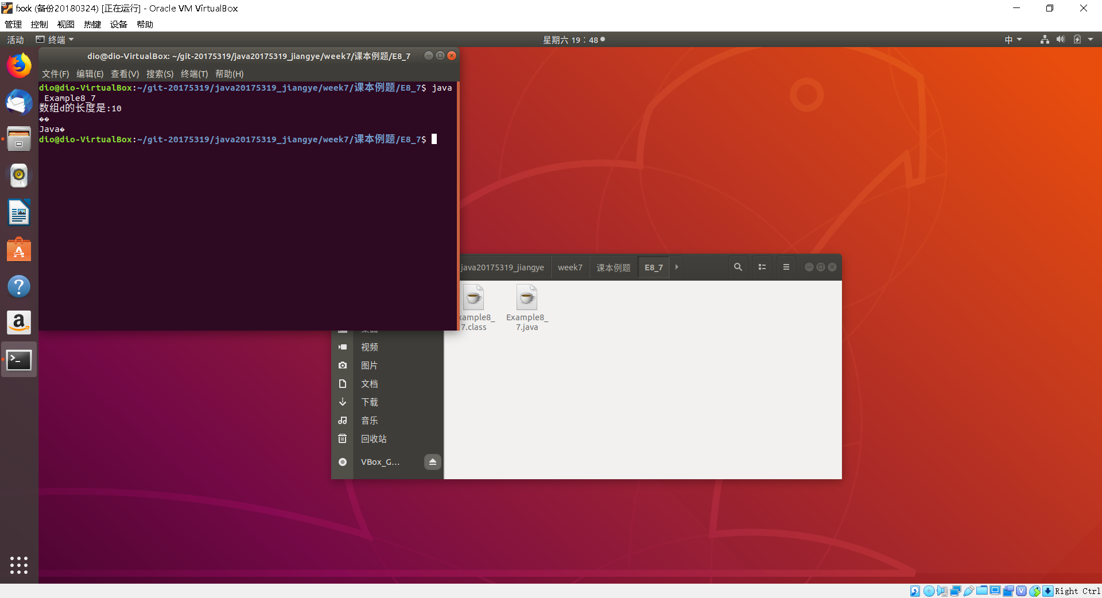Select the E8_7 path segment
Image resolution: width=1102 pixels, height=598 pixels.
point(654,267)
